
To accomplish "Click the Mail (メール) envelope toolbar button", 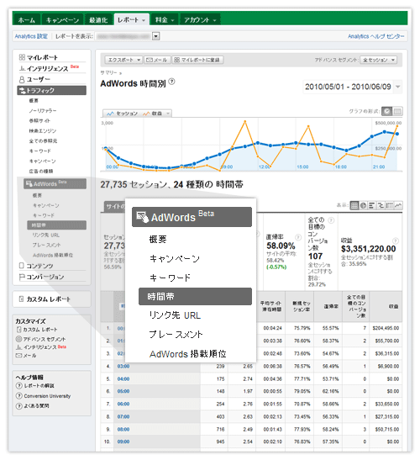I will (x=157, y=60).
